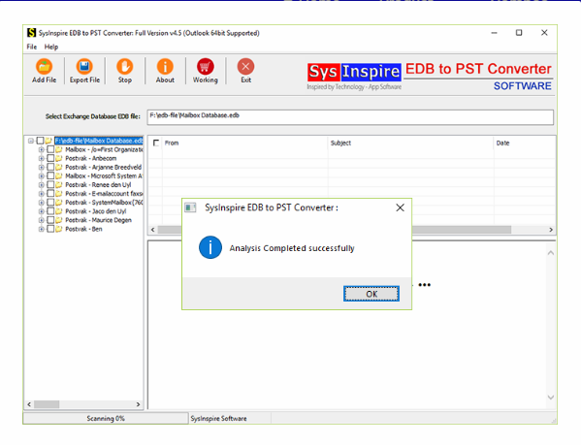Expand the Postvak - Maurice Degen node
Image resolution: width=581 pixels, height=445 pixels.
(41, 220)
